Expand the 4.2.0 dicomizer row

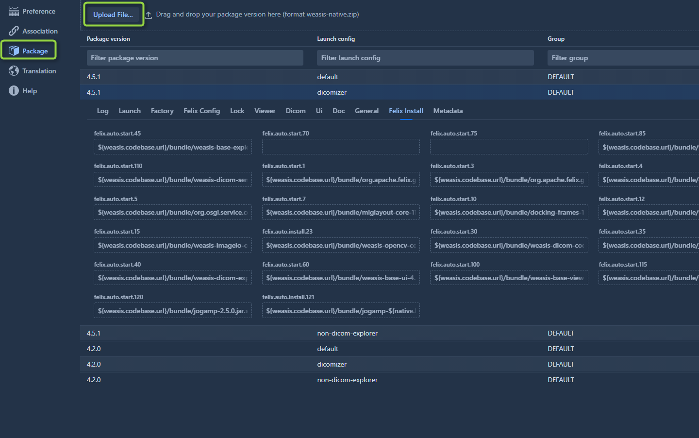pyautogui.click(x=389, y=364)
